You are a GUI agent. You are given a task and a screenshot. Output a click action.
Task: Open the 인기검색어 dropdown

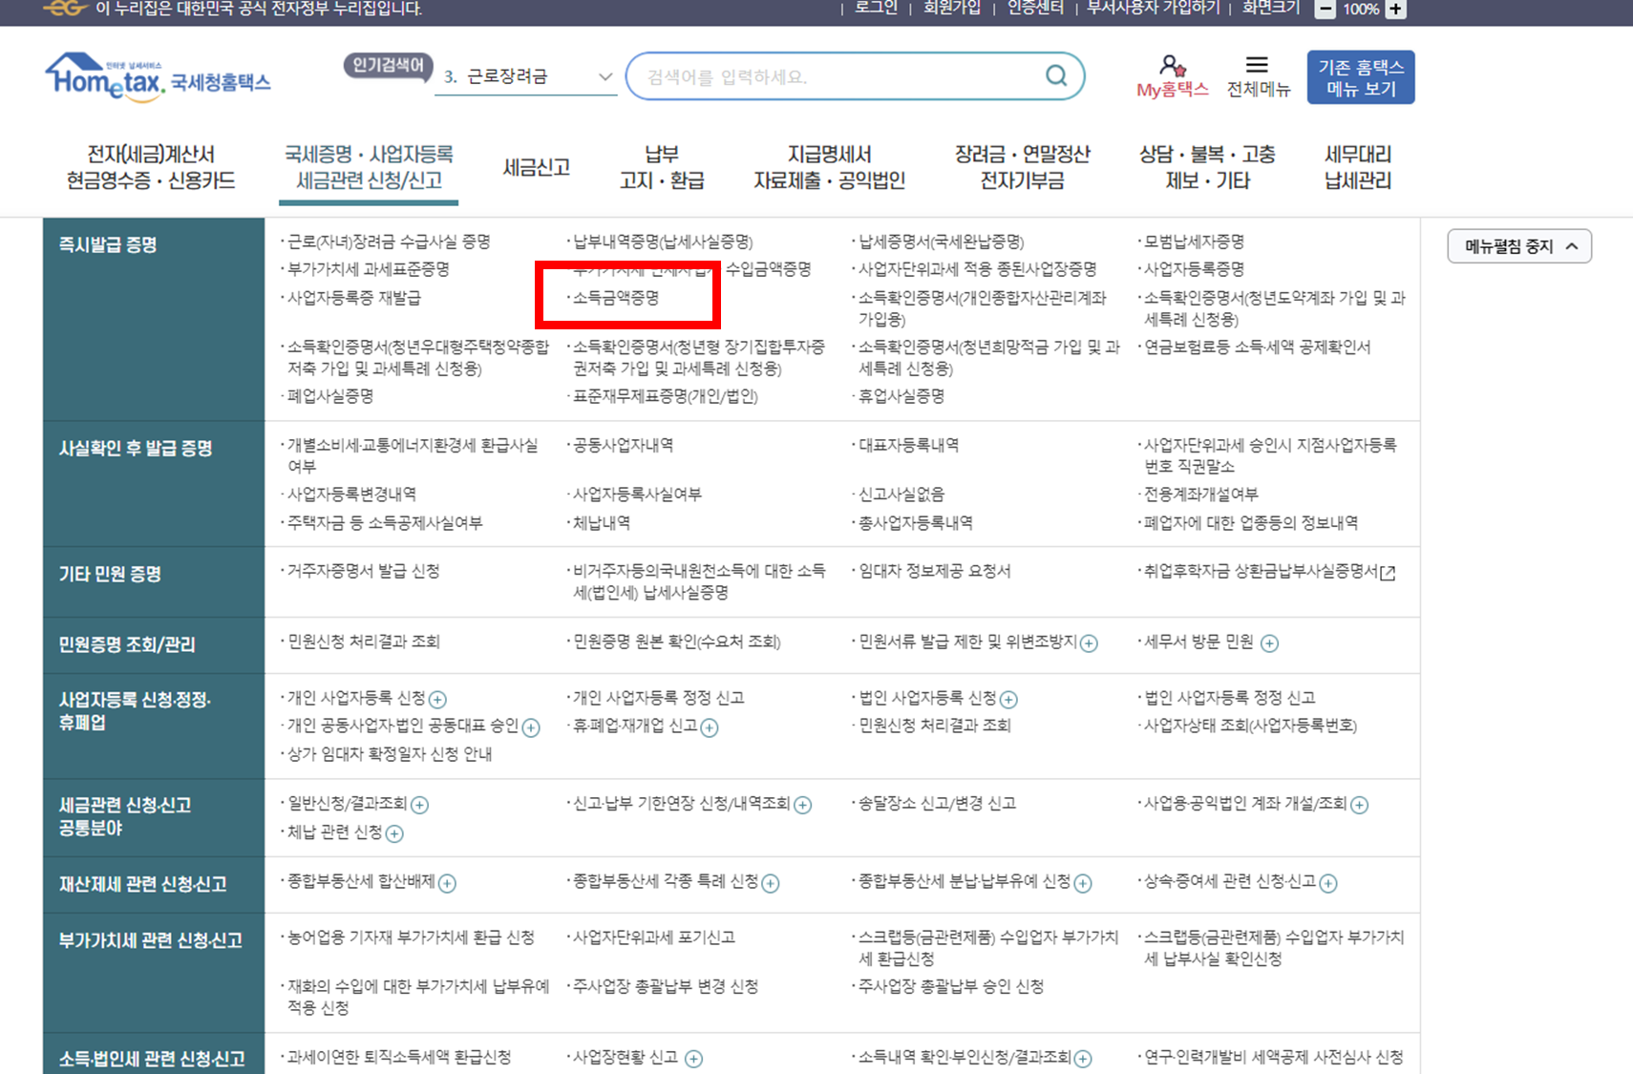(x=604, y=75)
